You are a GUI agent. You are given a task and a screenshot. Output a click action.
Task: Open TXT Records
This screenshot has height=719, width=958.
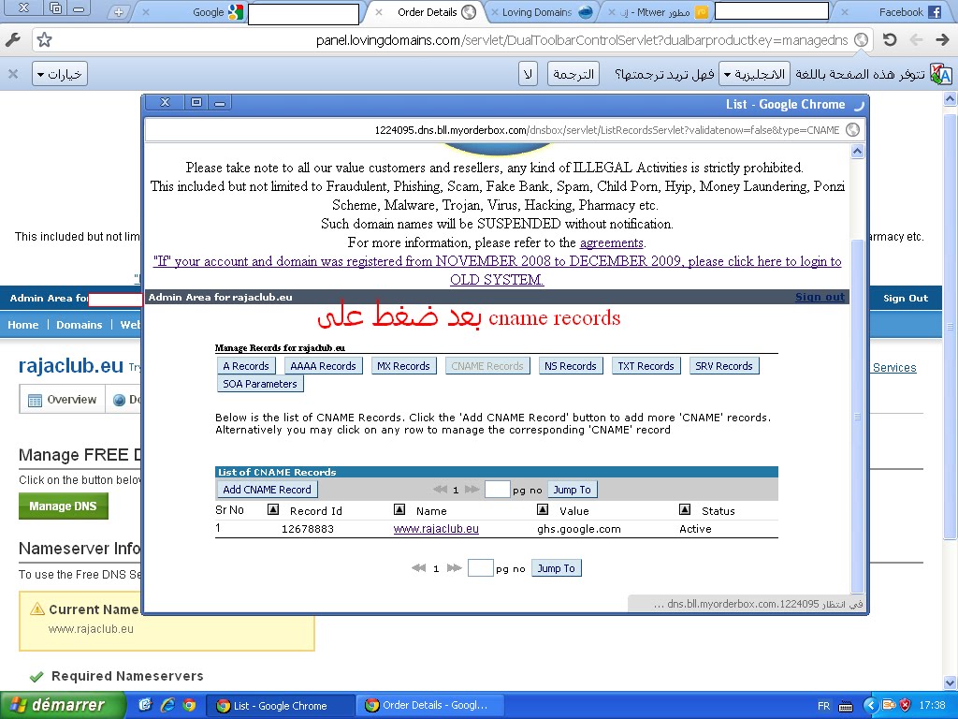[646, 366]
